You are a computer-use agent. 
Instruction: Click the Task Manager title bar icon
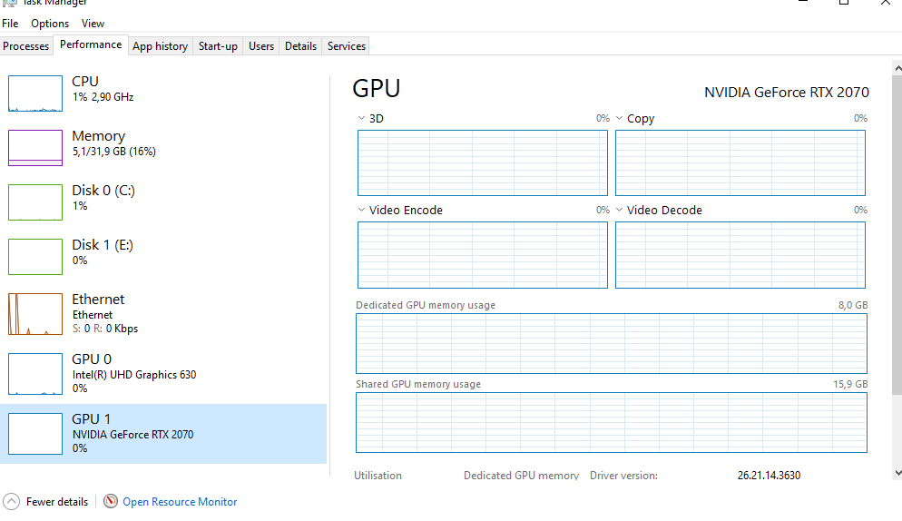click(10, 3)
